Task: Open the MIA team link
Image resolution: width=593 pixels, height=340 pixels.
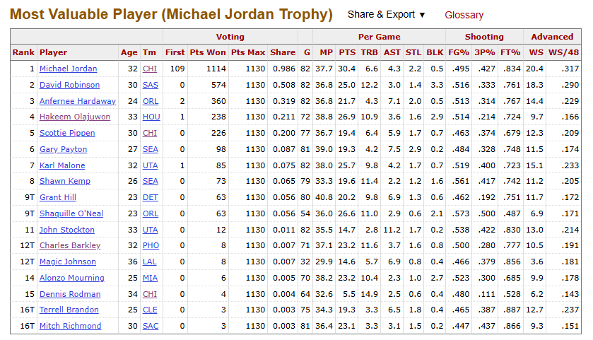Action: (x=150, y=278)
